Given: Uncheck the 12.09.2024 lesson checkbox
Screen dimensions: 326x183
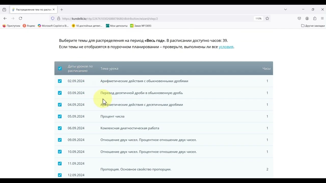Looking at the screenshot, I should (x=60, y=175).
